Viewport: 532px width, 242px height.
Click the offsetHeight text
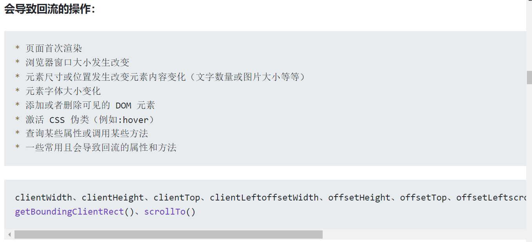pyautogui.click(x=359, y=198)
